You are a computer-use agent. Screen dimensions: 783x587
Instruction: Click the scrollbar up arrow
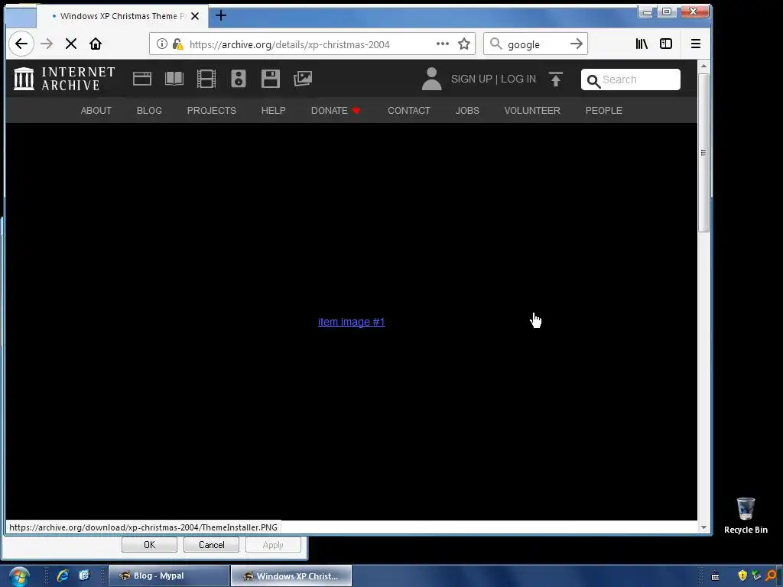click(x=703, y=66)
